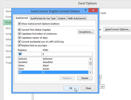Click the list scroll down arrow
Screen dimensions: 131x100
pos(90,72)
